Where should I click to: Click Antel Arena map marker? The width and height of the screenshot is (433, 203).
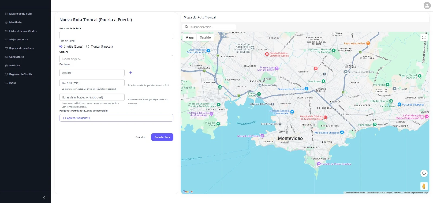pos(323,81)
